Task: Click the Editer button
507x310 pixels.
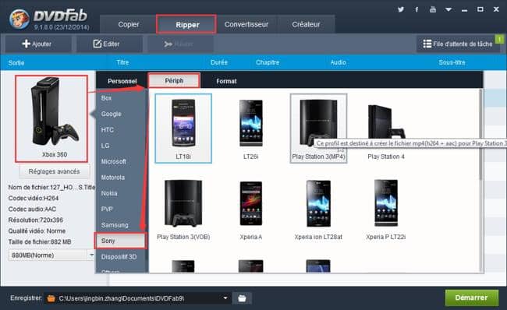Action: click(109, 44)
